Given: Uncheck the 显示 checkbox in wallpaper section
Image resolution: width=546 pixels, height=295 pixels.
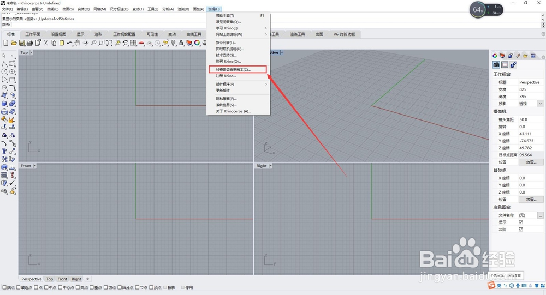Looking at the screenshot, I should (521, 222).
